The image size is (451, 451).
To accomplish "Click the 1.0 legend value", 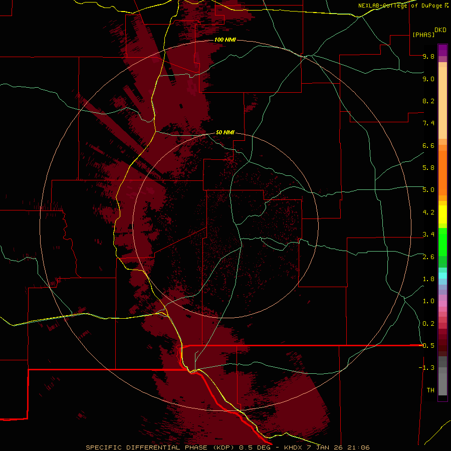I will click(428, 301).
